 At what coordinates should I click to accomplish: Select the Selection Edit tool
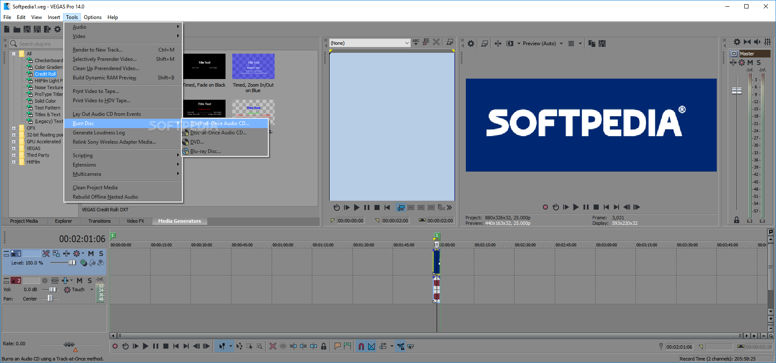click(x=250, y=346)
